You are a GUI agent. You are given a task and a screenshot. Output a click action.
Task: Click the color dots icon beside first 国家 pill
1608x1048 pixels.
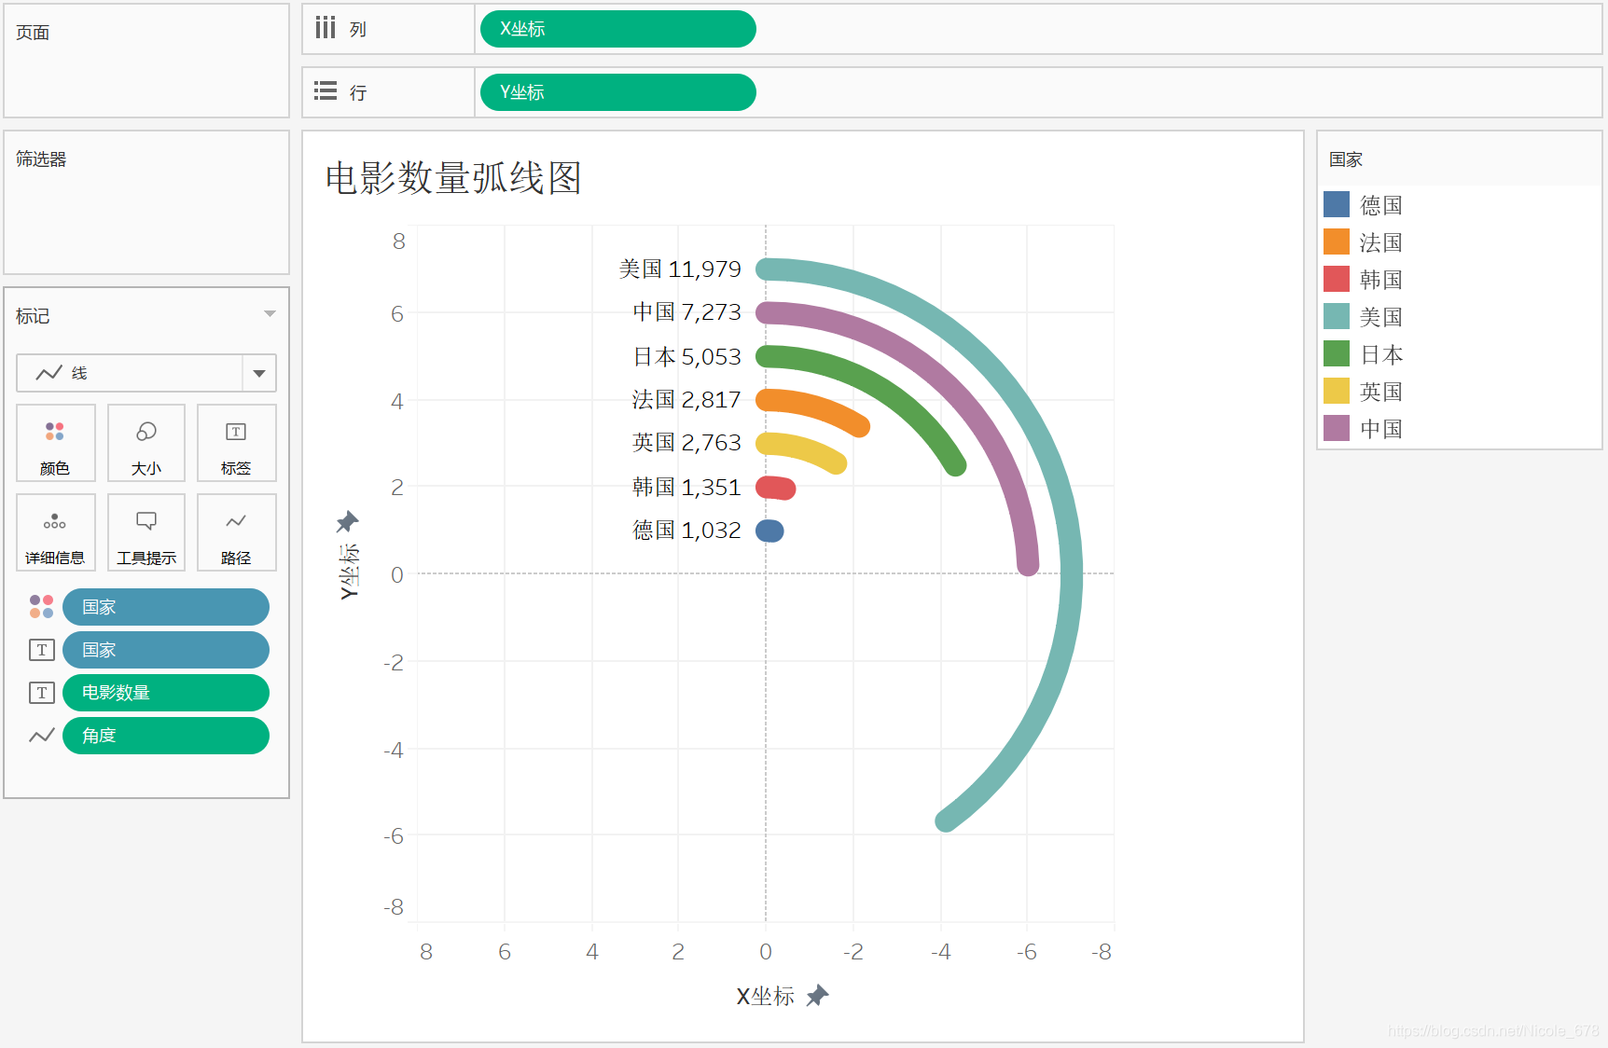(41, 607)
